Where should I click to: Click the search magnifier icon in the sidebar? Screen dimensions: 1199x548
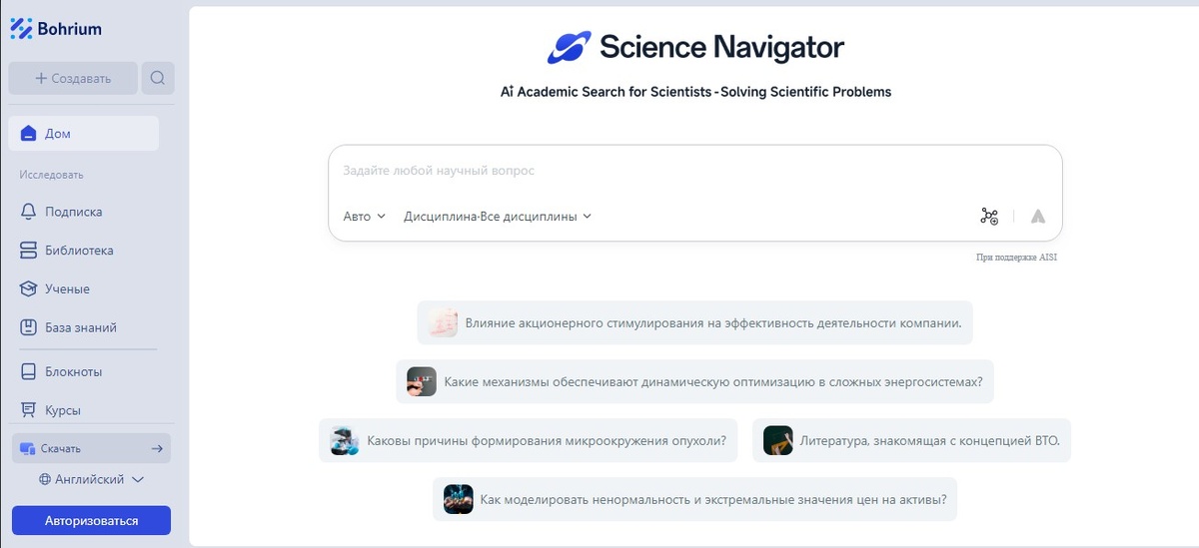(158, 78)
